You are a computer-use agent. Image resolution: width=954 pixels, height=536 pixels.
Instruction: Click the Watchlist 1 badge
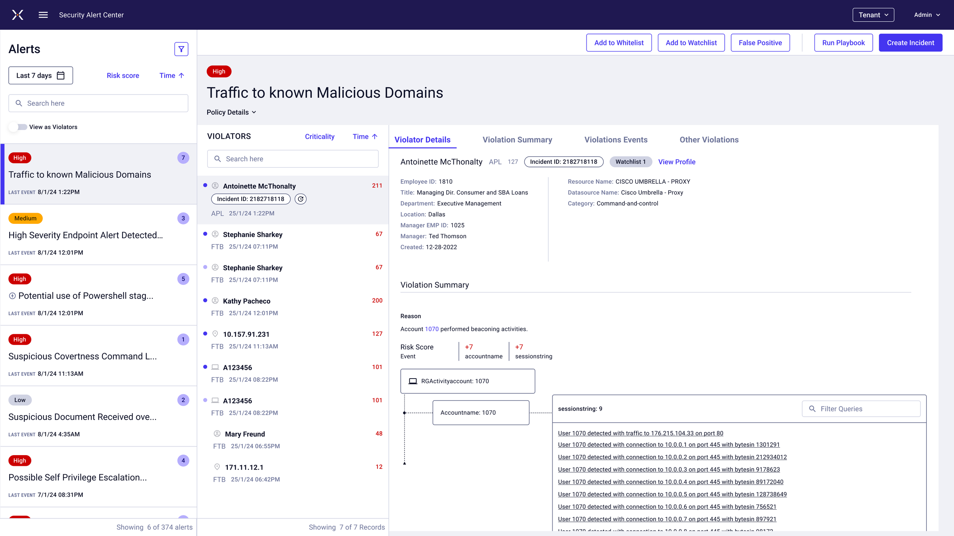[x=630, y=162]
